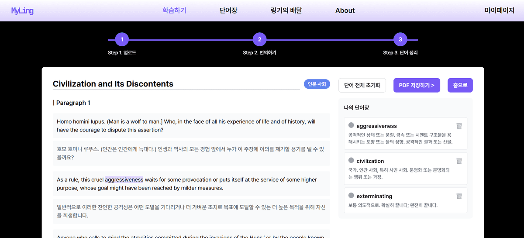This screenshot has height=238, width=524.
Task: Click the 홈으로 button
Action: coord(460,85)
